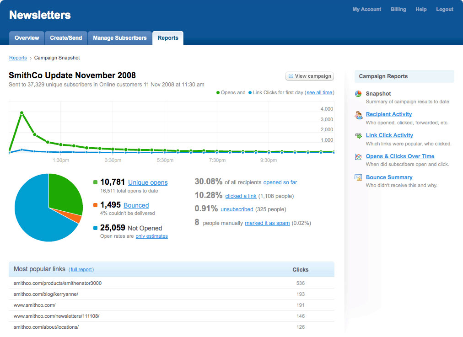The height and width of the screenshot is (337, 463).
Task: Click the Opens & Clicks Over Time chart icon
Action: pos(358,157)
